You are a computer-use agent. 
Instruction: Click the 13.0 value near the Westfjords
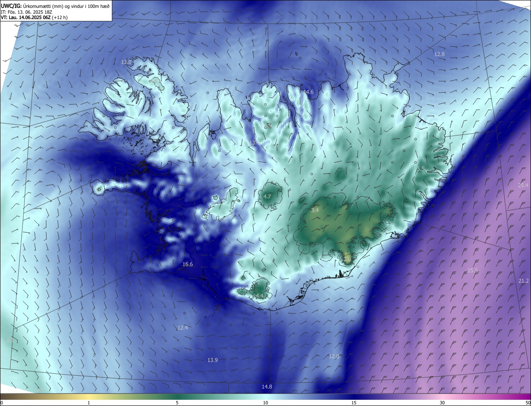[x=126, y=62]
